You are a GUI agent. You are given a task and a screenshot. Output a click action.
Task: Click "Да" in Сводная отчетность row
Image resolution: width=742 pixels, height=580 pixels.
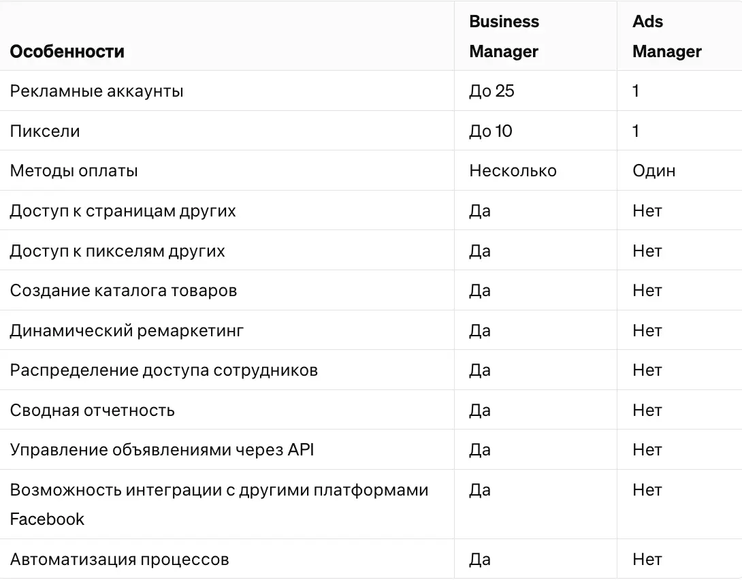(x=480, y=410)
